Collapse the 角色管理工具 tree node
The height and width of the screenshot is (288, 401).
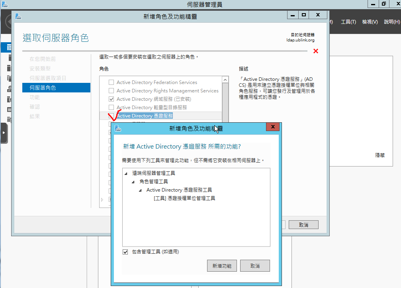(133, 182)
